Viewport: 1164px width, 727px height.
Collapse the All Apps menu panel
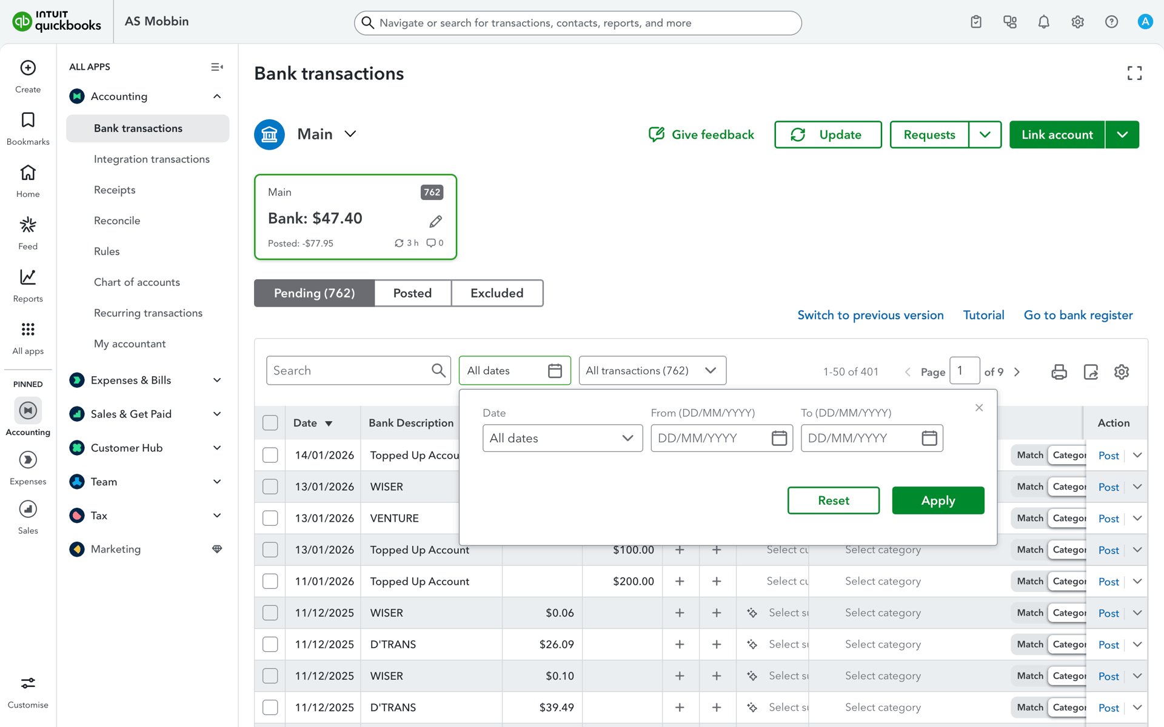pyautogui.click(x=216, y=67)
